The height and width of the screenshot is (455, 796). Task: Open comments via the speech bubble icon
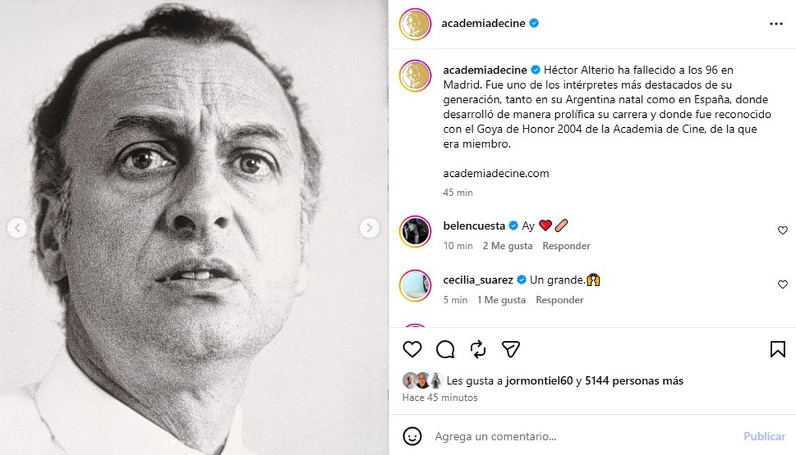tap(445, 349)
